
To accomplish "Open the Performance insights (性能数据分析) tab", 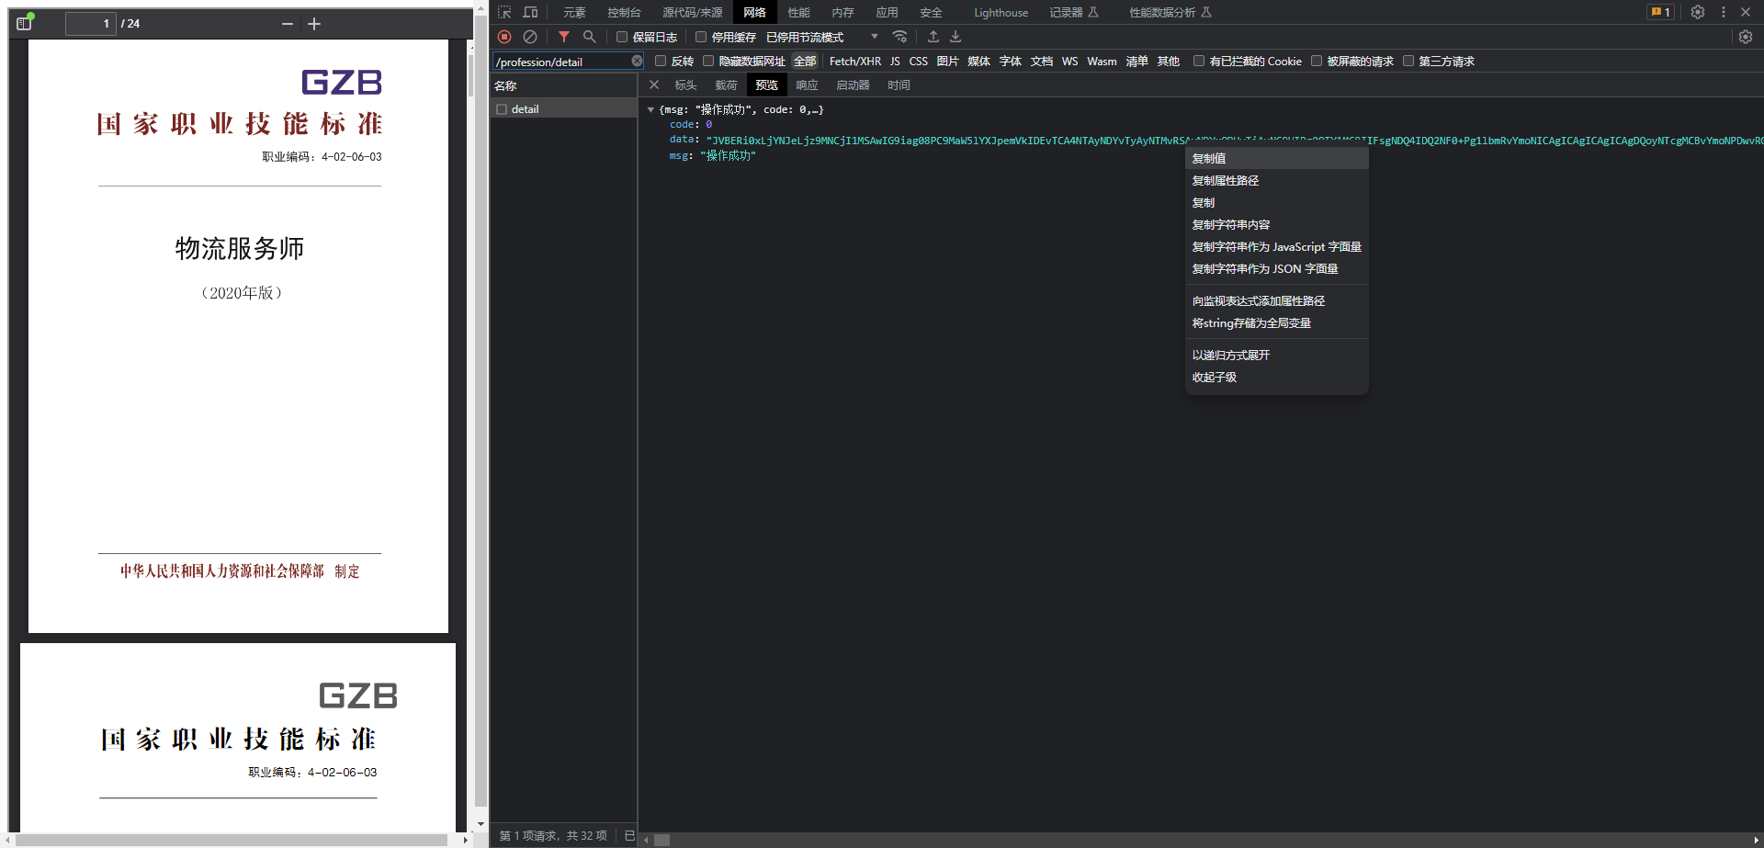I will [1170, 12].
